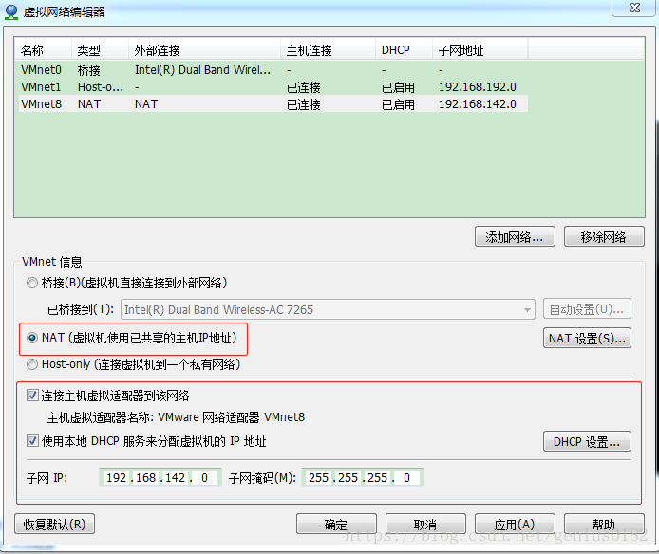Click the 子网 IP last octet 0
This screenshot has width=659, height=554.
pos(205,477)
